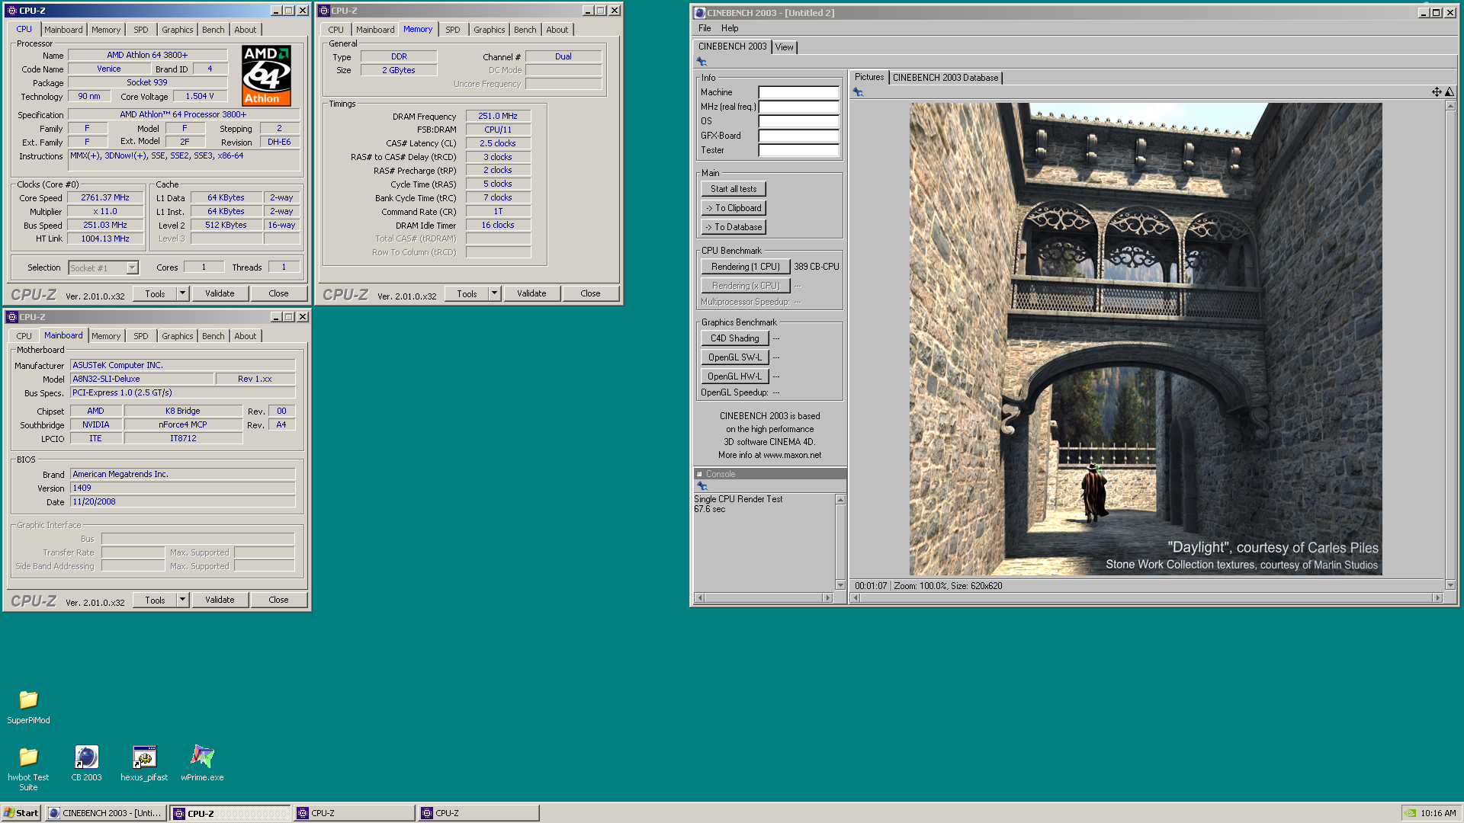Run the OpenGL SW-L benchmark
The height and width of the screenshot is (823, 1464).
734,357
